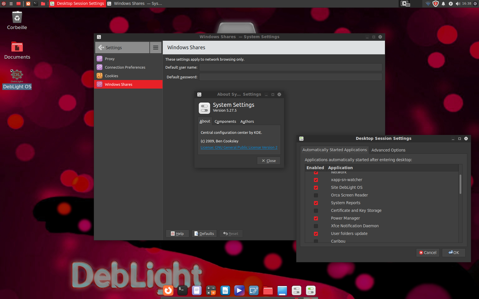The image size is (479, 299).
Task: Open the DebLight OS desktop shortcut
Action: point(17,80)
